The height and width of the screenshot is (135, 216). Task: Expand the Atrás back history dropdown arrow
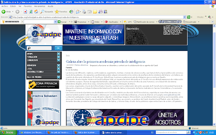13,12
